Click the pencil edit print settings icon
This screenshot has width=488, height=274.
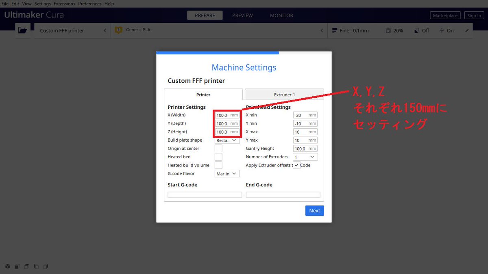coord(467,30)
